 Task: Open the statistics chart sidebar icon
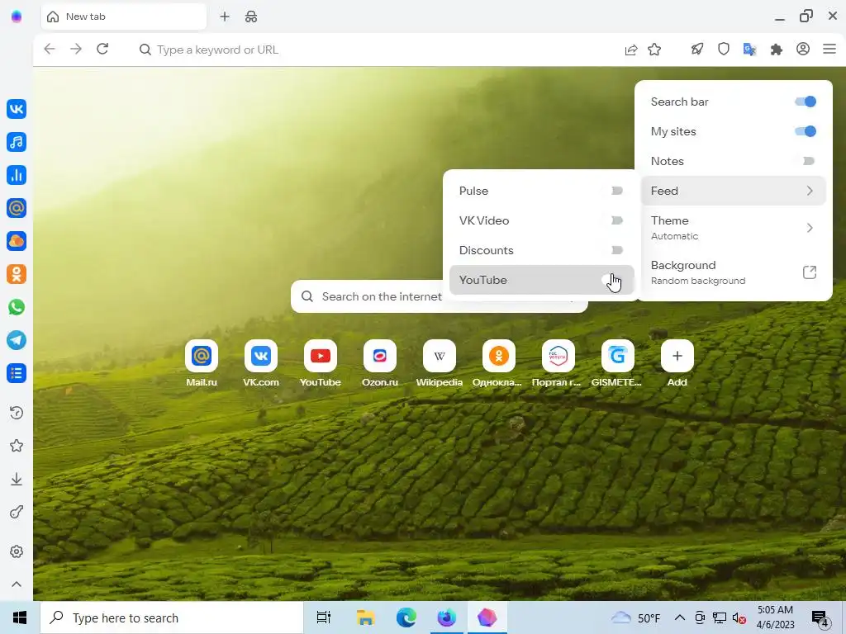tap(17, 175)
